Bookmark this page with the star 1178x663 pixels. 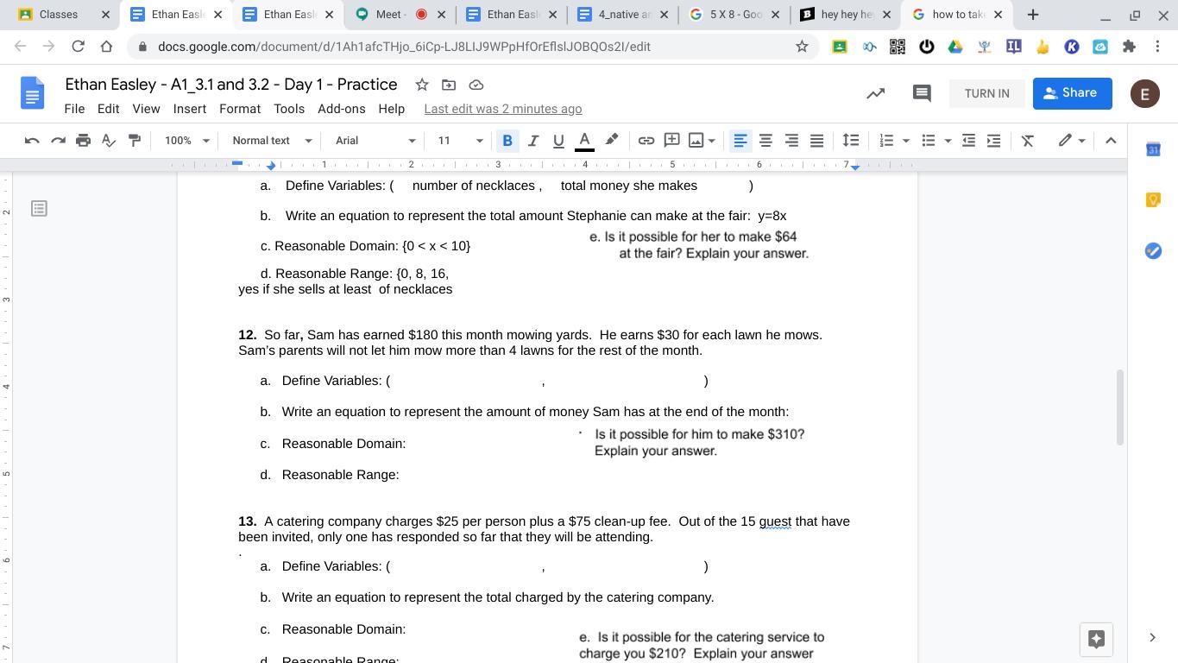pos(802,47)
